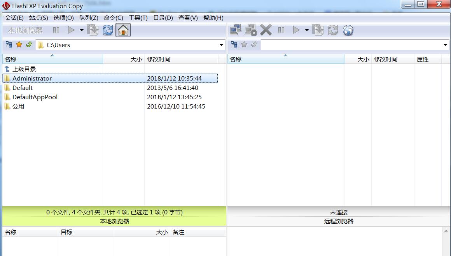Open the 工具(T) menu
The width and height of the screenshot is (451, 256).
138,18
